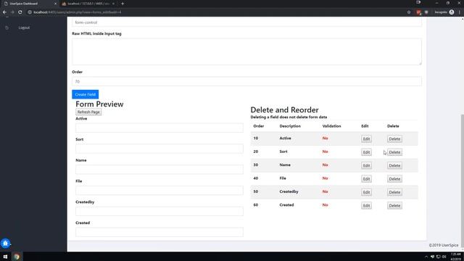Click the Description column header
Image resolution: width=464 pixels, height=261 pixels.
[x=290, y=126]
